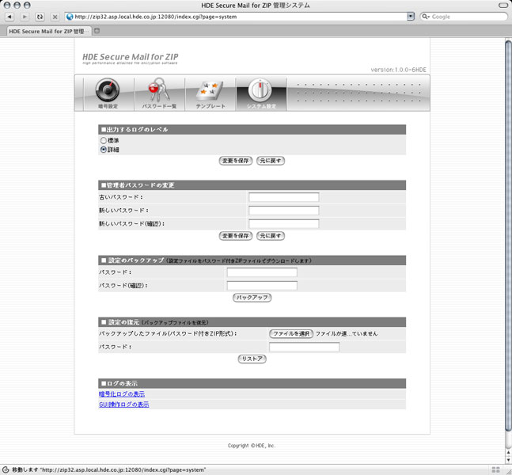Stop loading with the X toolbar icon
The height and width of the screenshot is (475, 512).
click(55, 17)
